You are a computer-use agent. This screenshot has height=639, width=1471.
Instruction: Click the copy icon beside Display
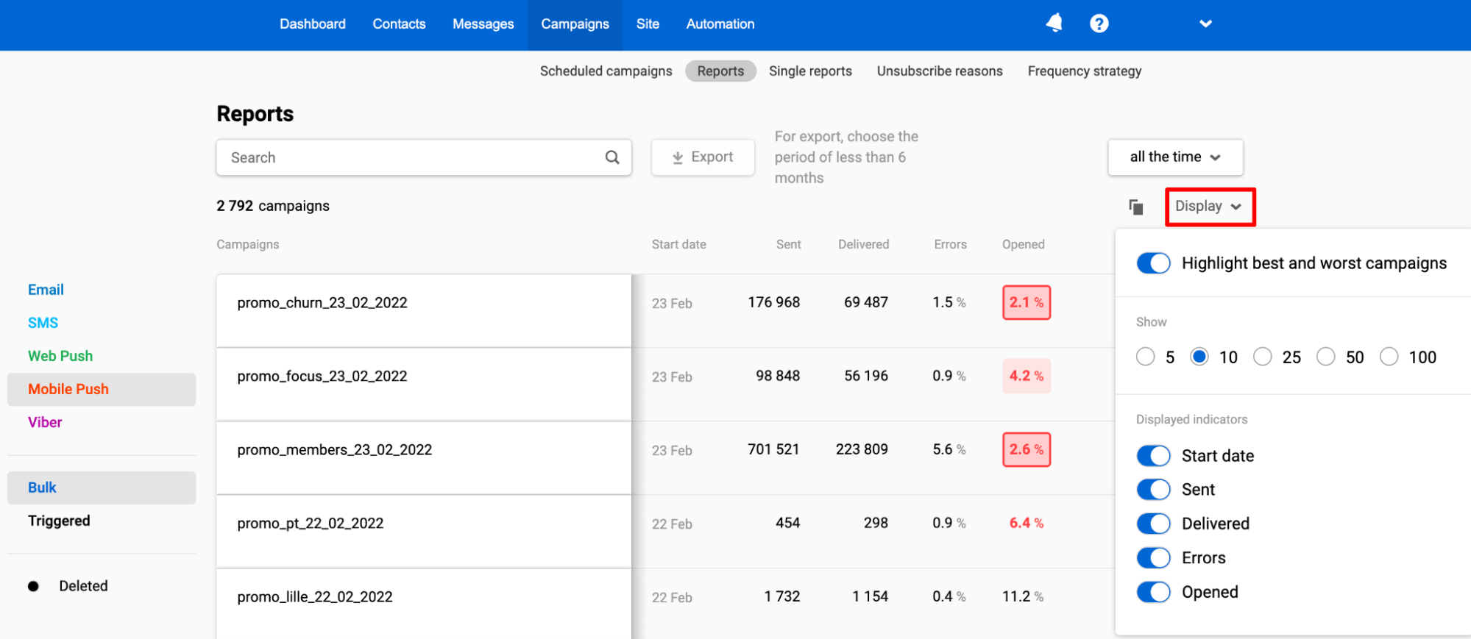1135,207
